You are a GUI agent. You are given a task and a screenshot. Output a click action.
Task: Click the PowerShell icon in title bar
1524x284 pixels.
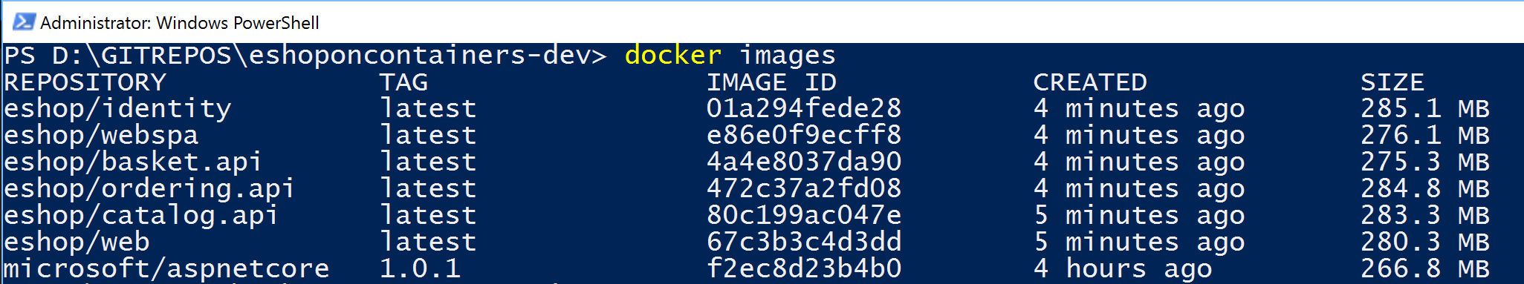click(x=23, y=22)
